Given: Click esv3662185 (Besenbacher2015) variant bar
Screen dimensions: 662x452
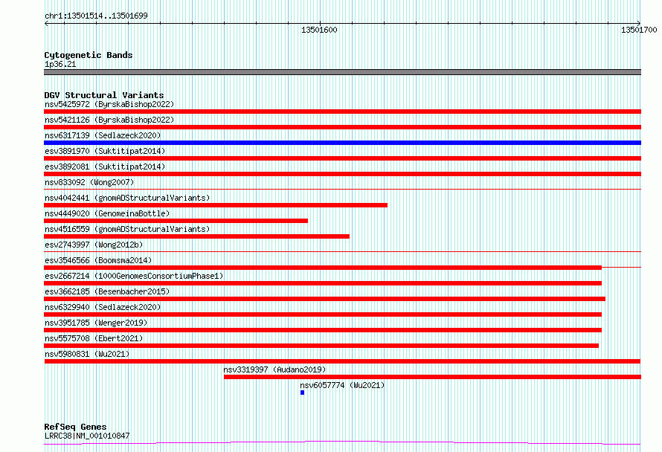Looking at the screenshot, I should (324, 299).
